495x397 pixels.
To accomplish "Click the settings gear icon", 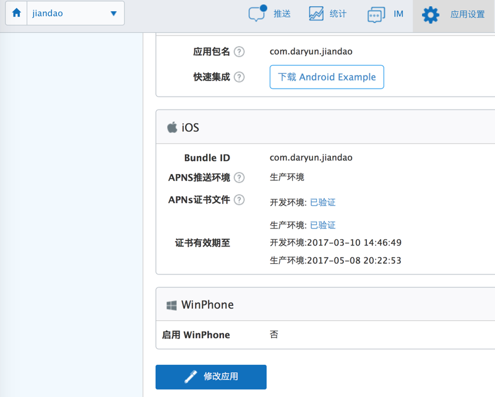I will click(x=430, y=15).
